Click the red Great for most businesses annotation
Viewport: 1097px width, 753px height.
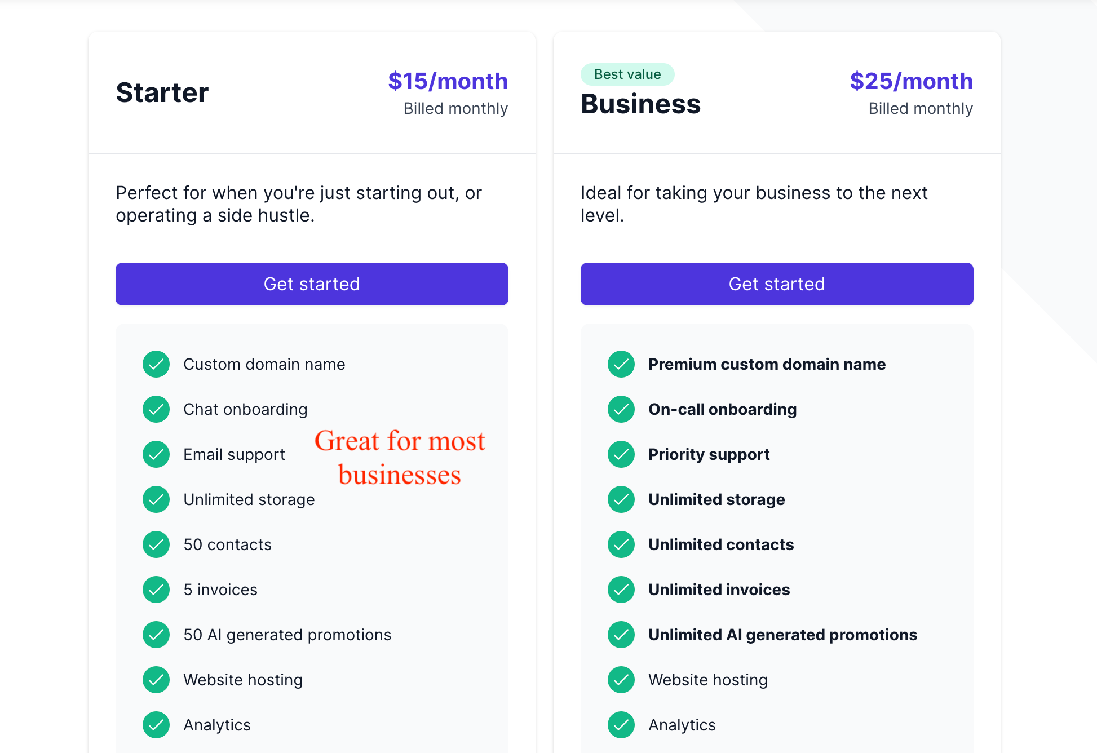[x=400, y=458]
